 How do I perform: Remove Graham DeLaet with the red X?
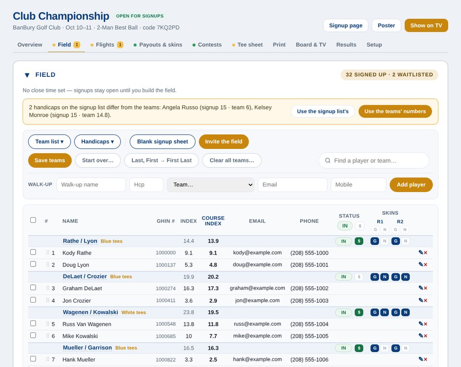tap(425, 288)
